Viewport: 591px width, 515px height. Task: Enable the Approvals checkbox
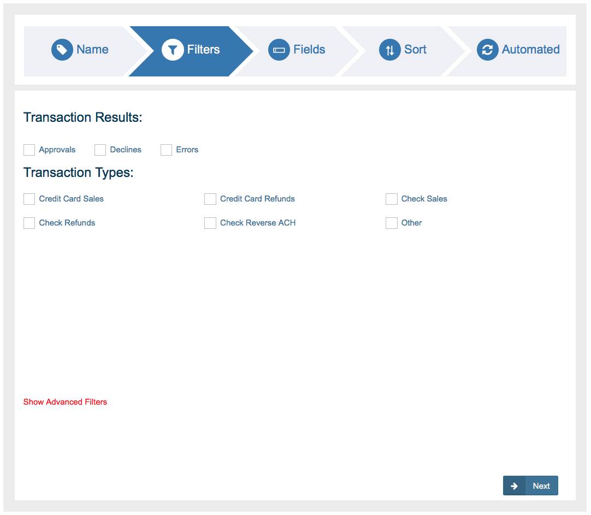(29, 150)
